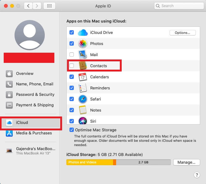Enable the Contacts checkbox
This screenshot has width=206, height=184.
[x=72, y=66]
